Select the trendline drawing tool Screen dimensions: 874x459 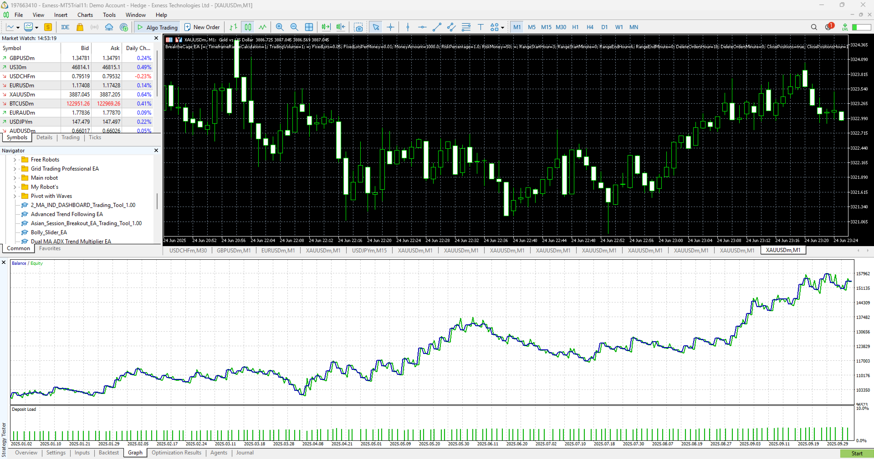click(437, 27)
